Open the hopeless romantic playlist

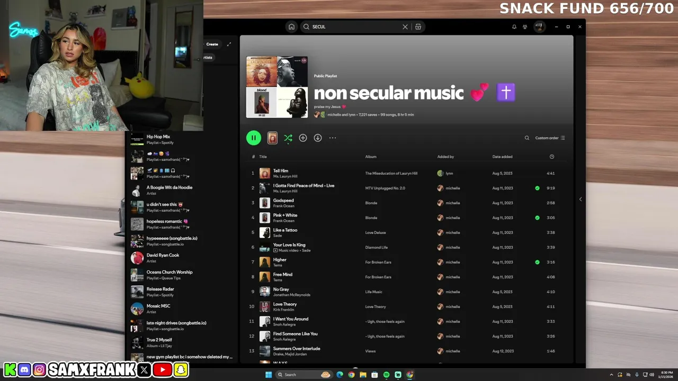(182, 224)
